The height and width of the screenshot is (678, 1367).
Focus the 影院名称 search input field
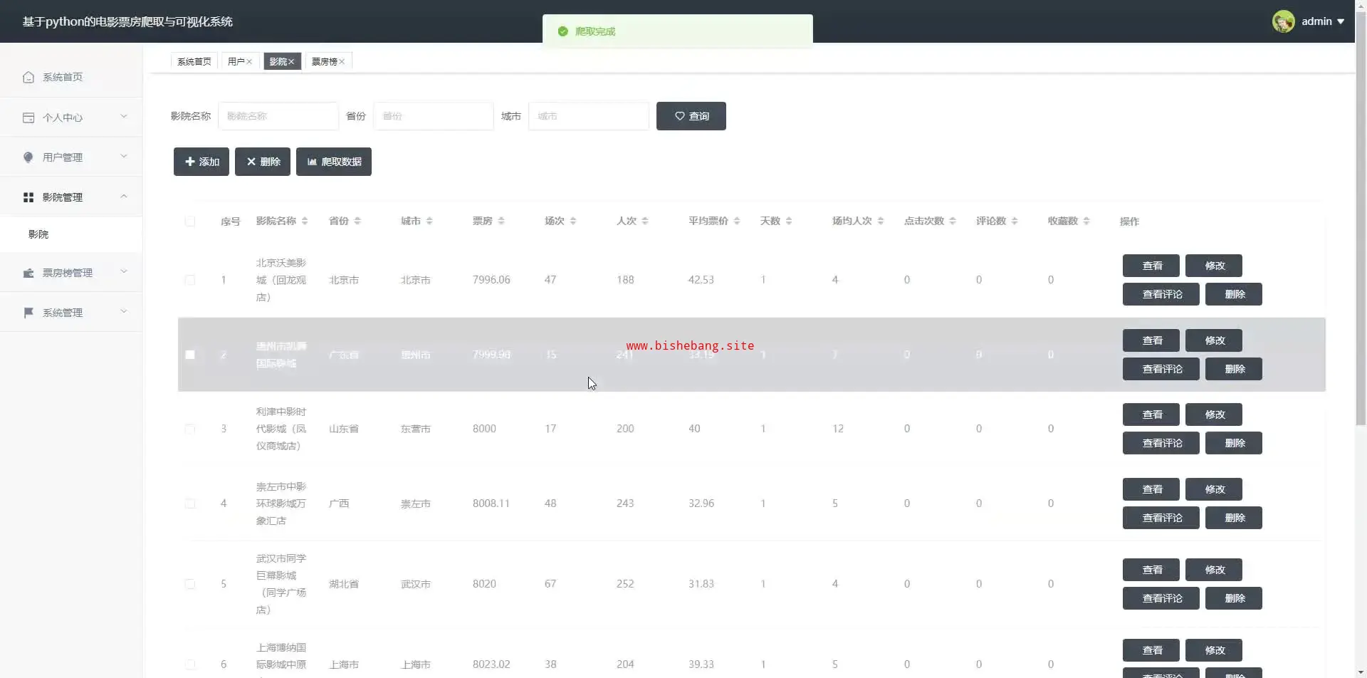278,116
